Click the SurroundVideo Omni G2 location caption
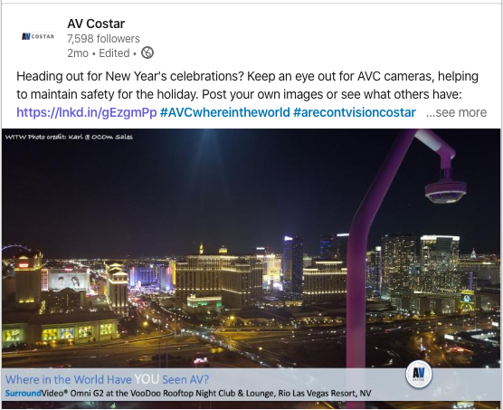Image resolution: width=503 pixels, height=410 pixels. [x=188, y=394]
